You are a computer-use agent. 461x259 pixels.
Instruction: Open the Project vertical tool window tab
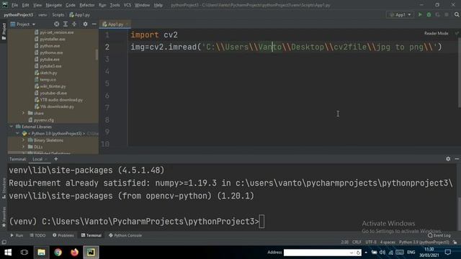click(x=4, y=31)
